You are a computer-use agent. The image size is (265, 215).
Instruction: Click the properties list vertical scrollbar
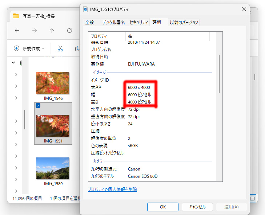click(219, 74)
